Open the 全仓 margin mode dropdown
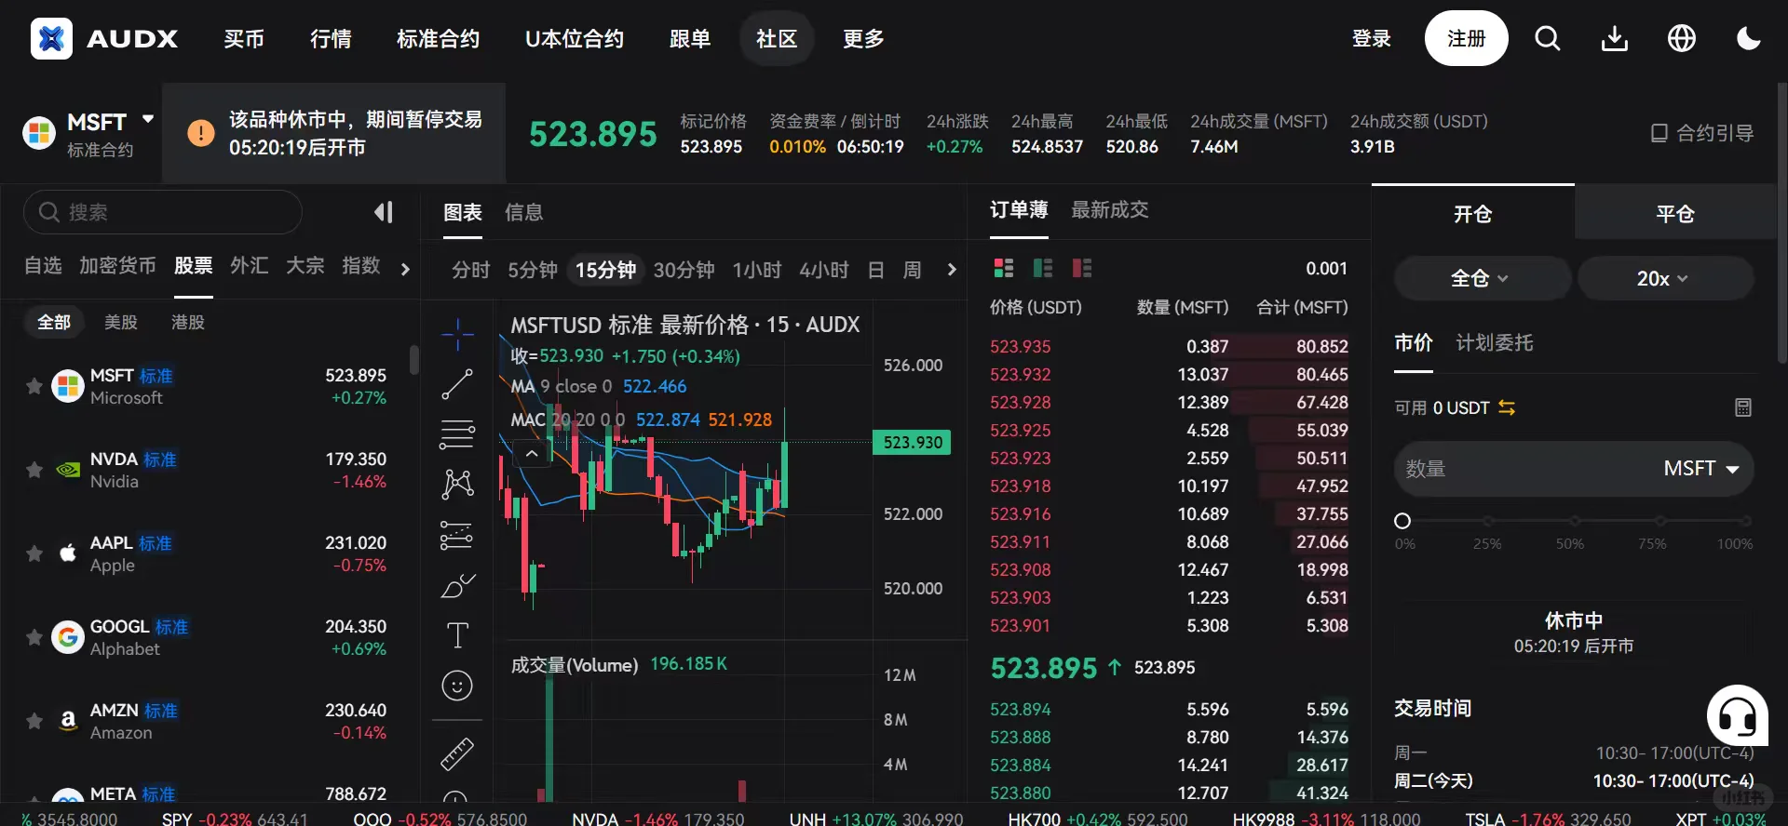Screen dimensions: 1788x826 pos(1482,278)
